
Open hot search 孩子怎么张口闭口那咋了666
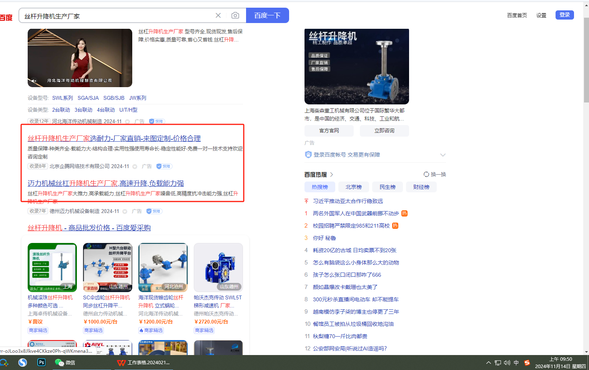coord(347,275)
